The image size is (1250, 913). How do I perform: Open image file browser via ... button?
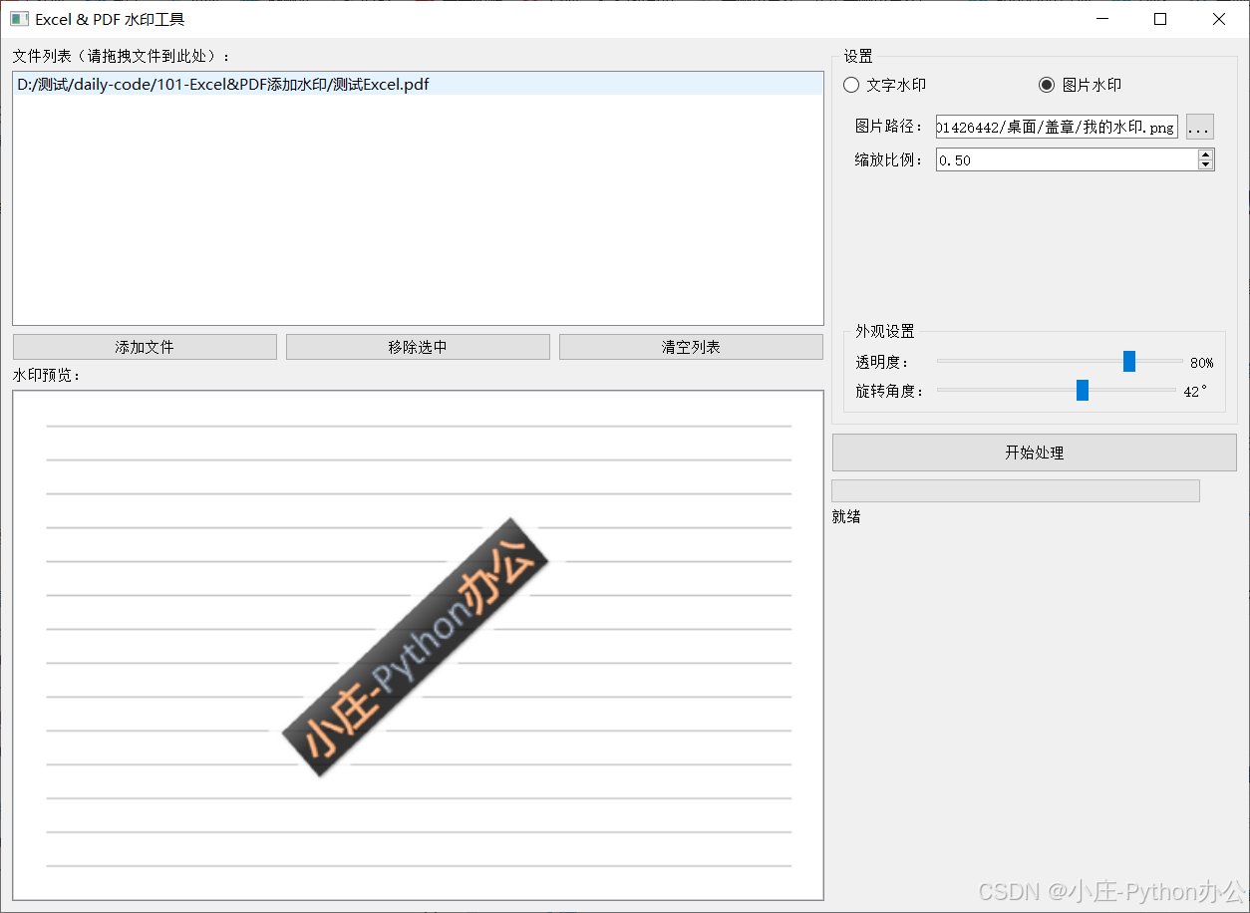[1198, 127]
